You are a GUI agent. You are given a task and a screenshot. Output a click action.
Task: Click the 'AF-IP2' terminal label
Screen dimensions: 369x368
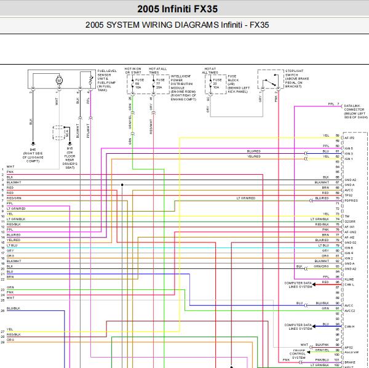point(349,138)
